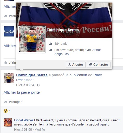Open Dominique Serres avatar on the post
Screen dimensions: 123x133
(x=9, y=78)
